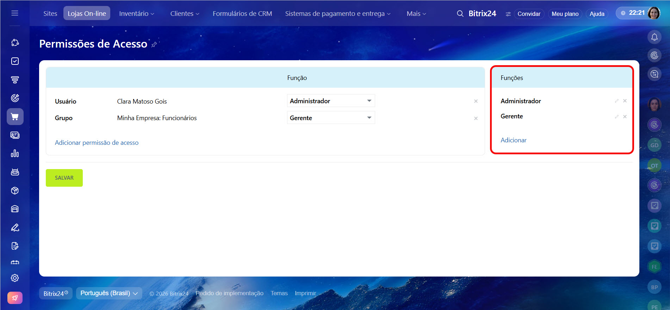Remove Clara Matoso Gois permission row
The width and height of the screenshot is (670, 310).
pyautogui.click(x=476, y=101)
